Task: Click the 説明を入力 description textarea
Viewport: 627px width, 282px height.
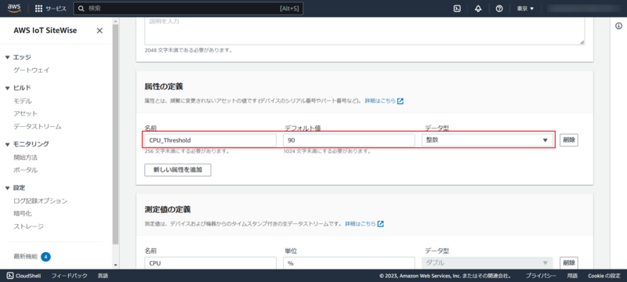Action: pos(364,31)
